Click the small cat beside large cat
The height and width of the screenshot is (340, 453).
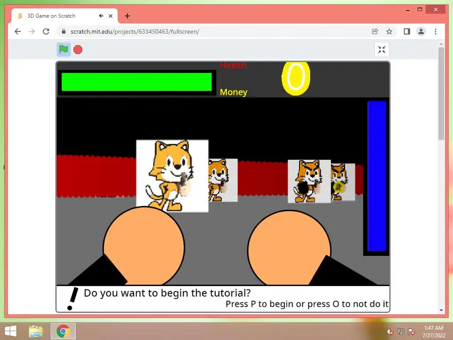point(223,180)
